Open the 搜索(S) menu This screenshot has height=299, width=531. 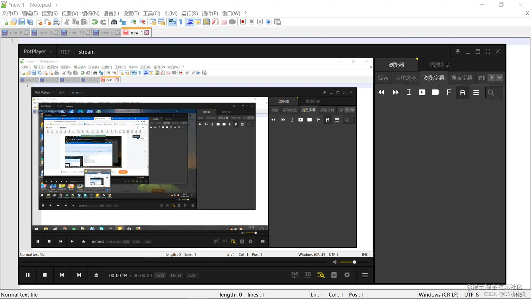50,13
